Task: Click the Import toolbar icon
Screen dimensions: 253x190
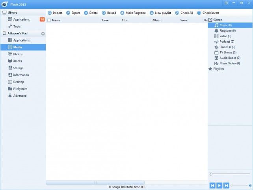Action: click(50, 13)
